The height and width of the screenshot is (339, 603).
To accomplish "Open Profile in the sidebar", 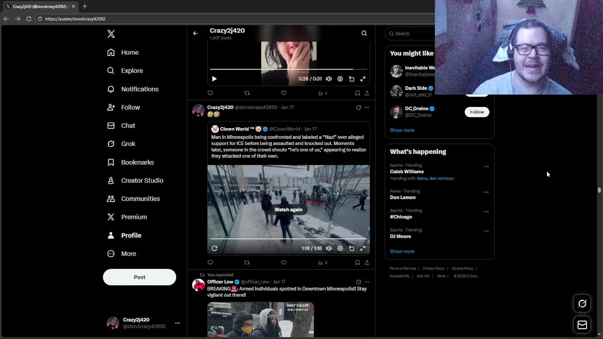I will coord(124,235).
